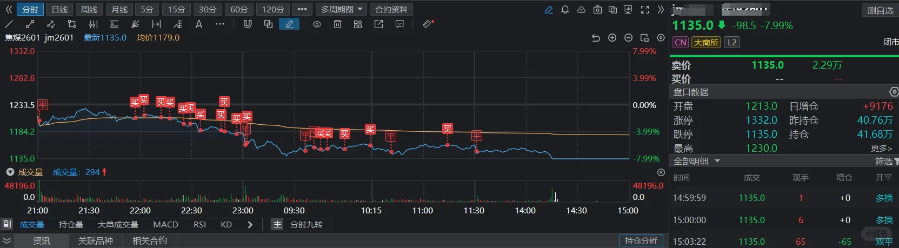Screen dimensions: 899x248
Task: Click the blue pencil icon in the top bar
Action: (x=549, y=10)
